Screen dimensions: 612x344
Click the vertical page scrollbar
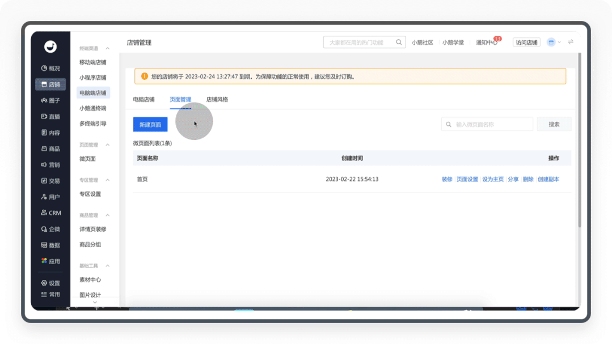coord(580,139)
